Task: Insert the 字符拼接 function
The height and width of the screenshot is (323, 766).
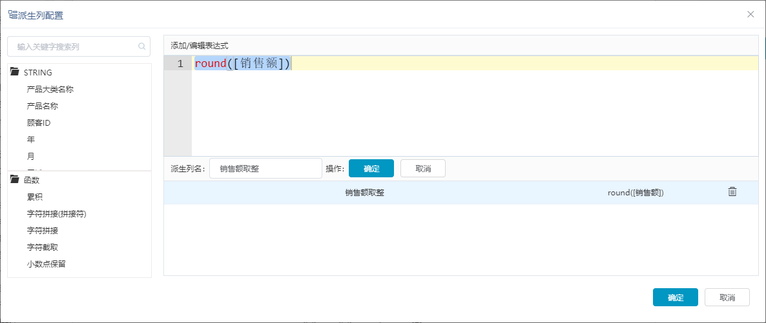Action: pyautogui.click(x=43, y=230)
